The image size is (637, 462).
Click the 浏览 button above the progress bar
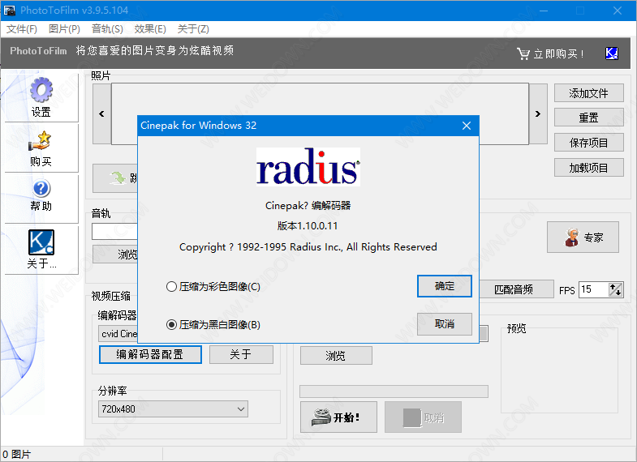coord(336,355)
